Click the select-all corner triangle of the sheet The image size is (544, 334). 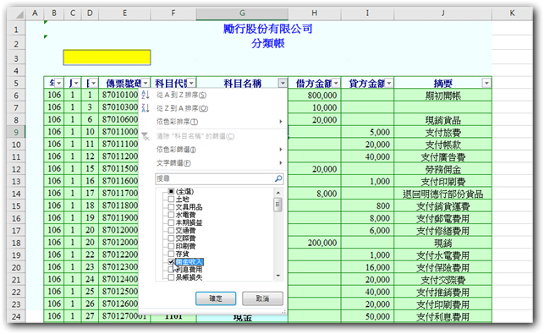tap(19, 14)
